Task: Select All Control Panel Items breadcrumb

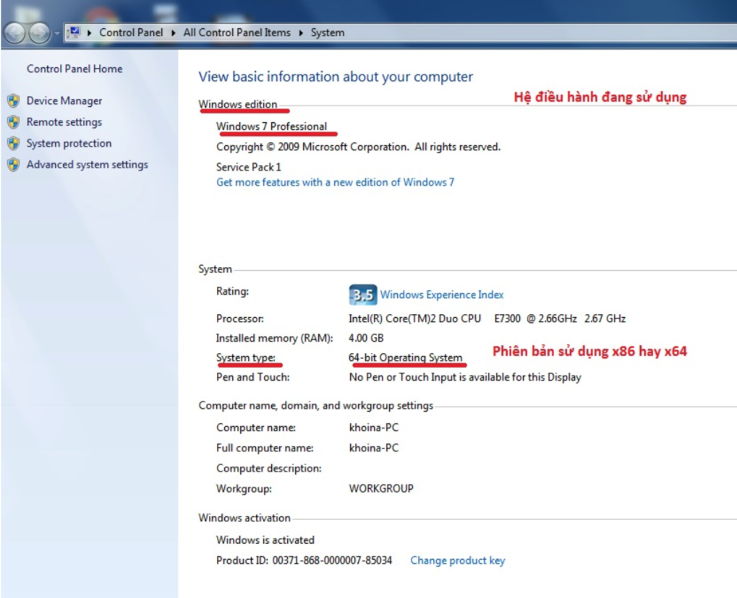Action: pos(237,32)
